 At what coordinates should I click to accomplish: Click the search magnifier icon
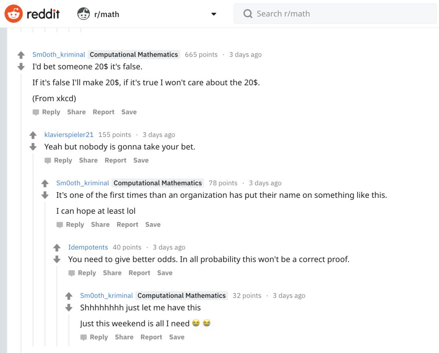pyautogui.click(x=248, y=13)
